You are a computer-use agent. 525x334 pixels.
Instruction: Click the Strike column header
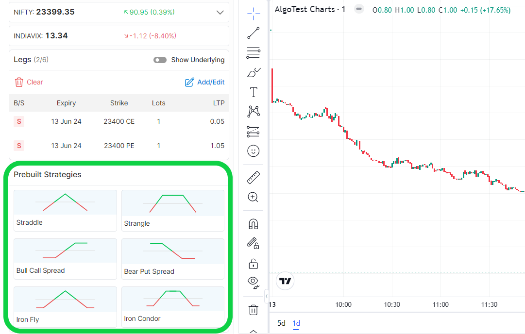coord(119,103)
